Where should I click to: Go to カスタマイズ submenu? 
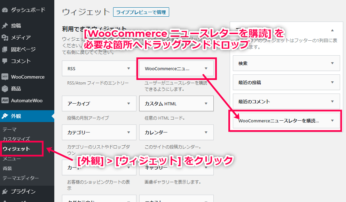(x=16, y=139)
